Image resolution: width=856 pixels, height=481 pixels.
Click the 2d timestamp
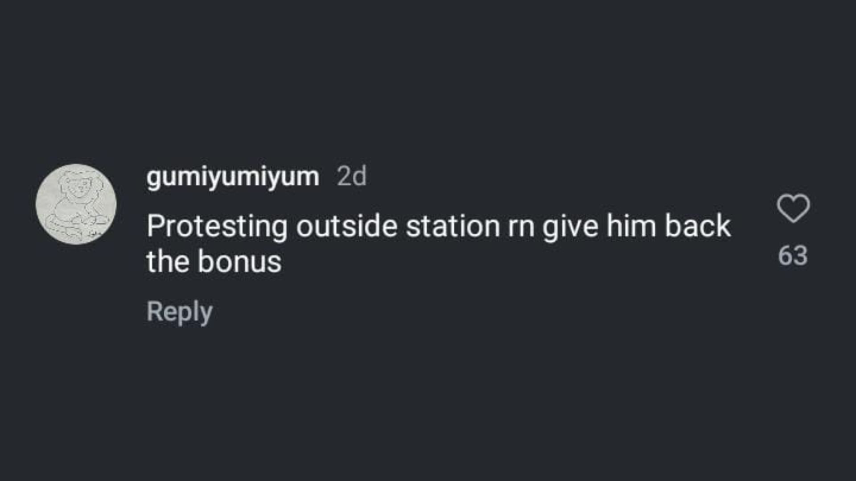point(352,177)
